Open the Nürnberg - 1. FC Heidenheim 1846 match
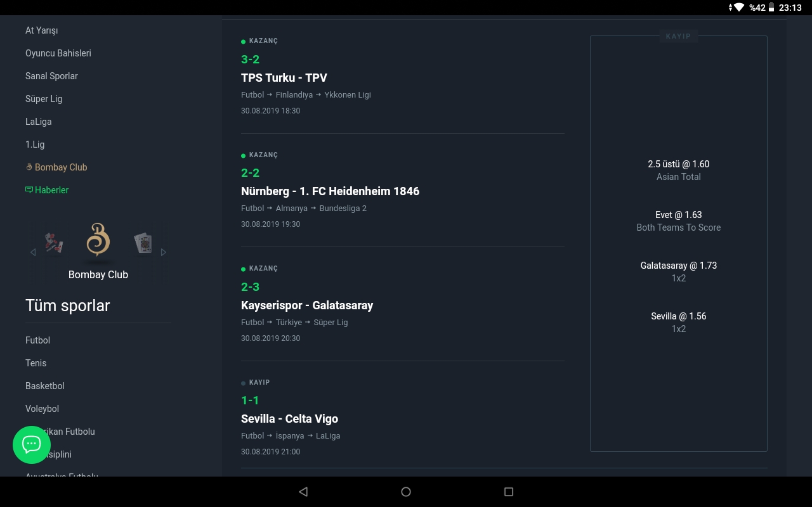Viewport: 812px width, 507px height. [330, 191]
